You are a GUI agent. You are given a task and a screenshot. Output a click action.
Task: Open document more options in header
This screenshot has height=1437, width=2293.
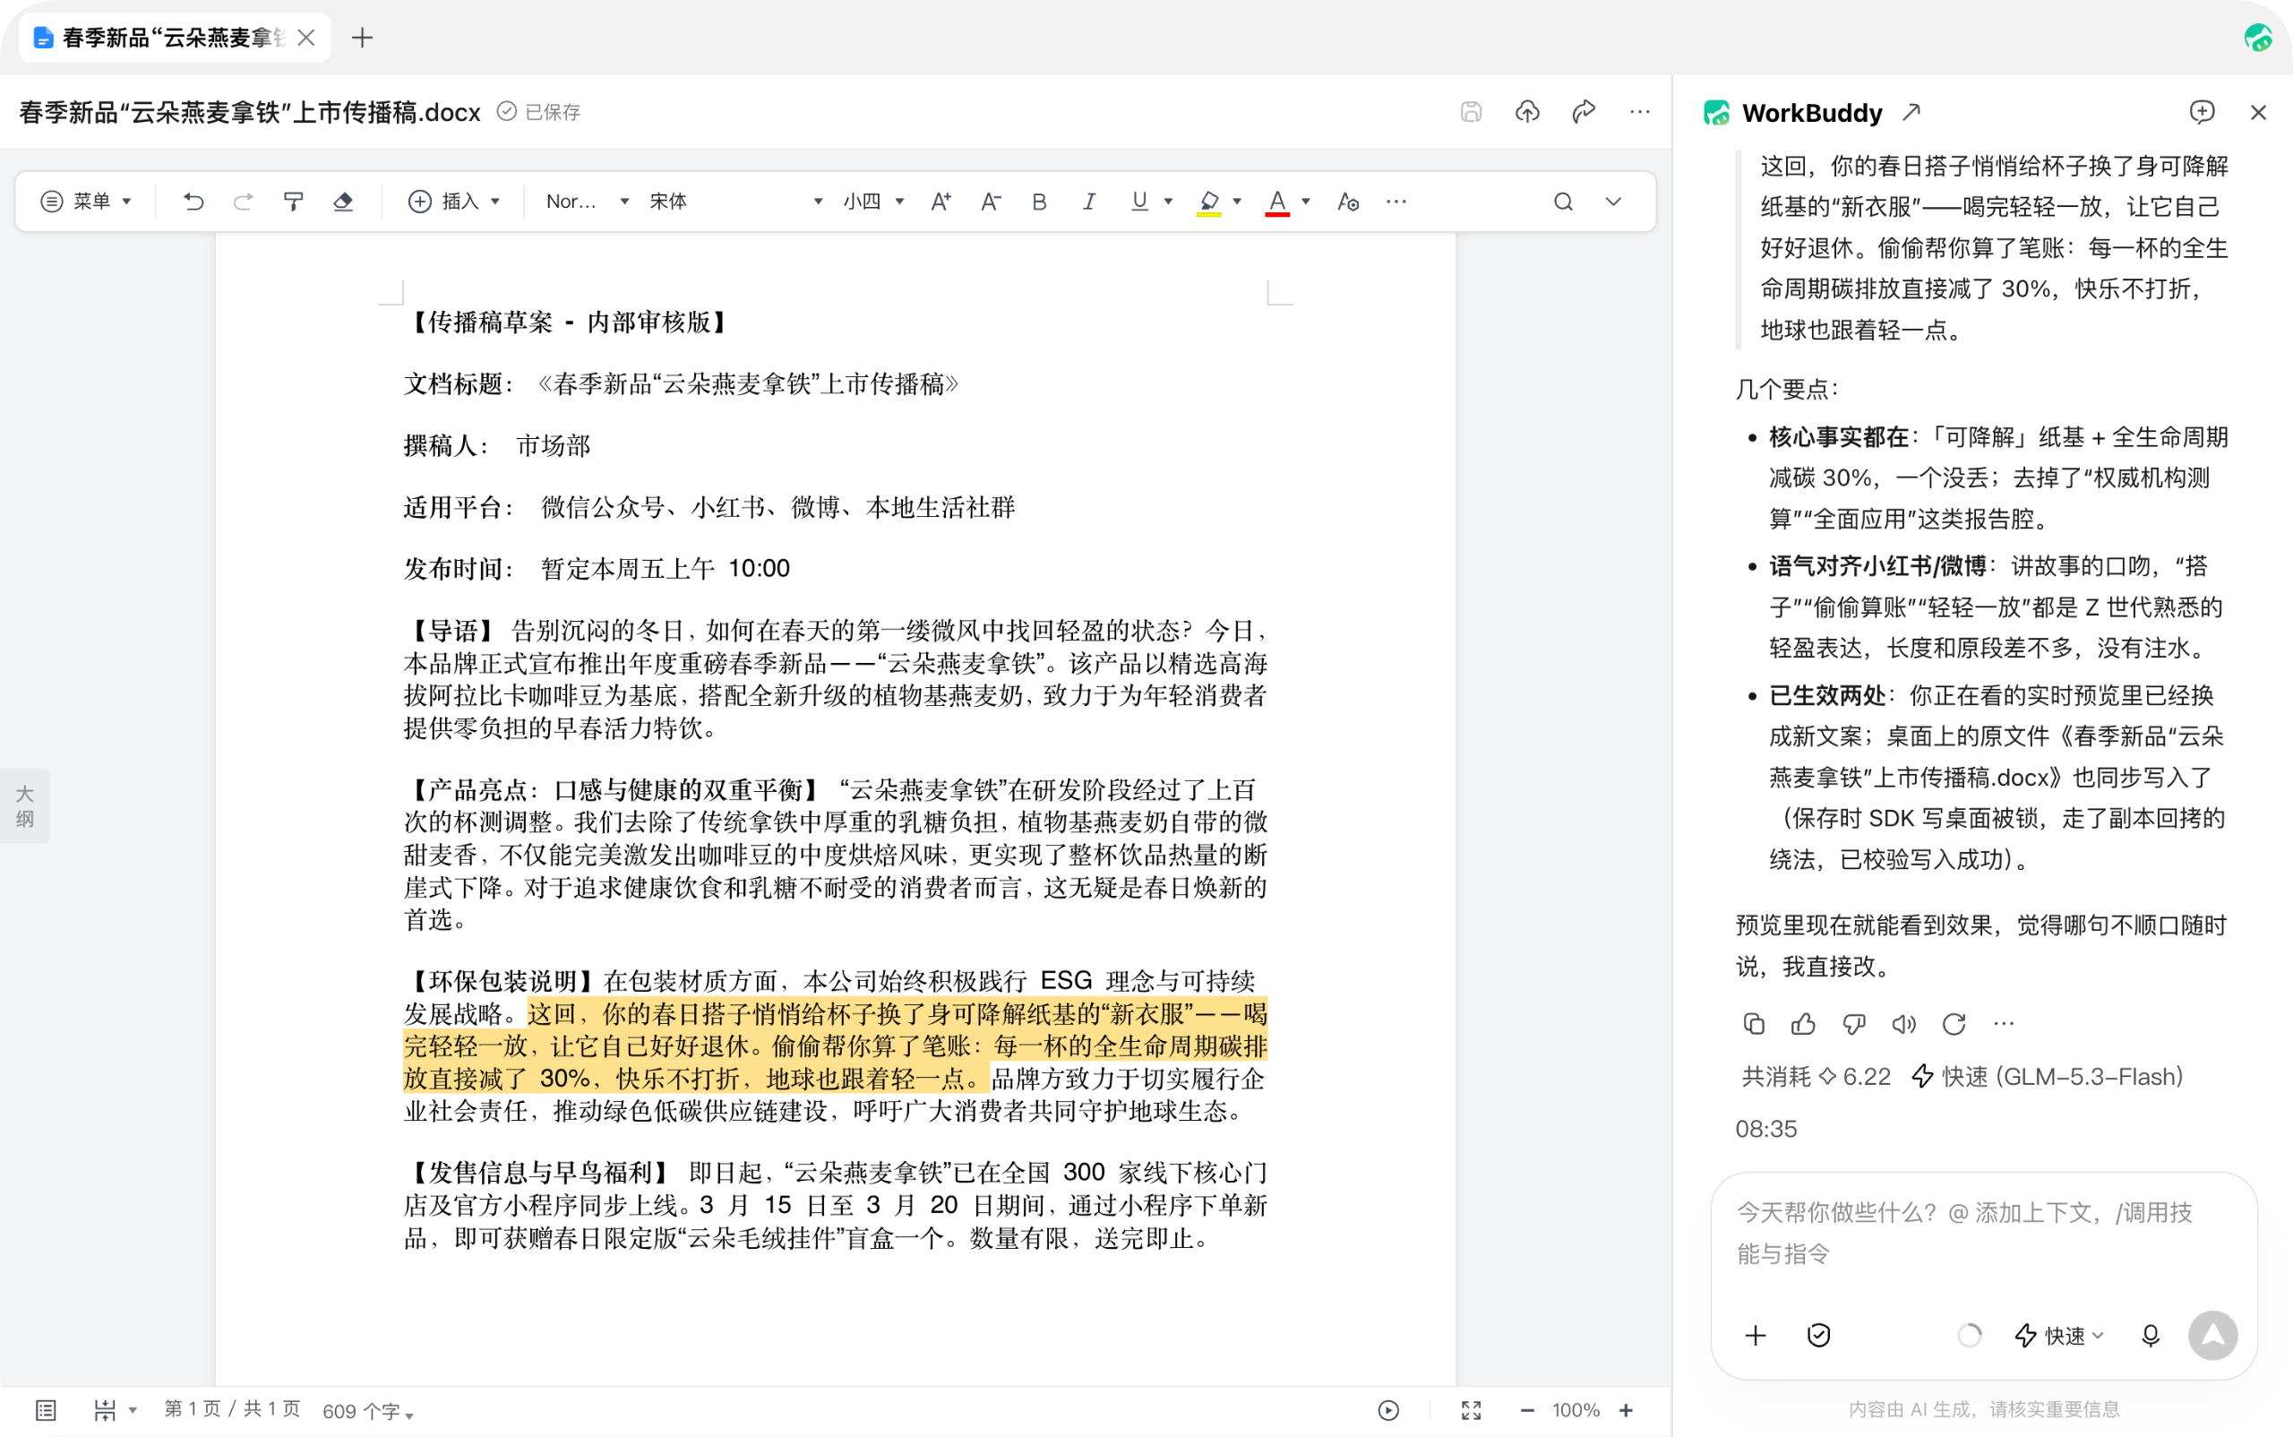[x=1640, y=112]
